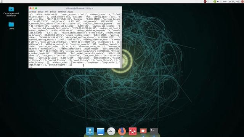Click the text 'reset_account' in terminal output

tap(69, 14)
